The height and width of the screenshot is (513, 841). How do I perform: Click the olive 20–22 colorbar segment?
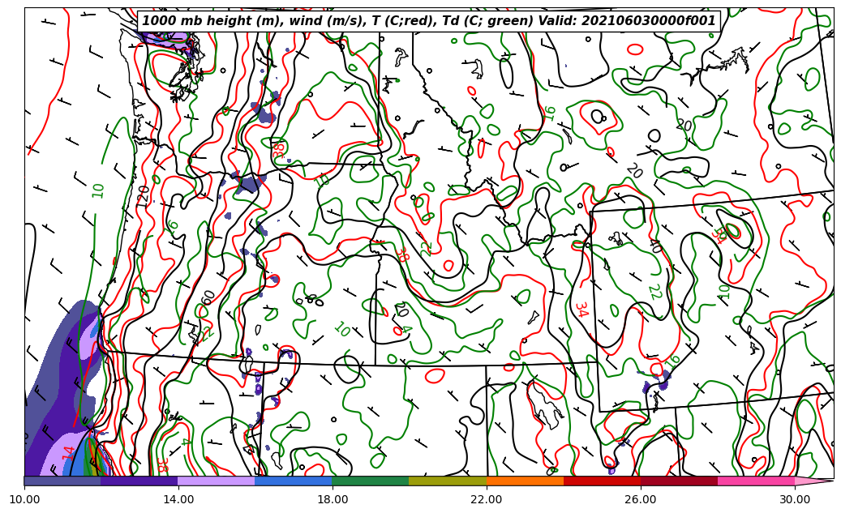[x=448, y=481]
